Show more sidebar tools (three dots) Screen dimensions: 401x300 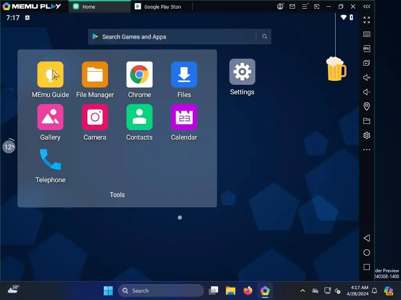pos(367,150)
